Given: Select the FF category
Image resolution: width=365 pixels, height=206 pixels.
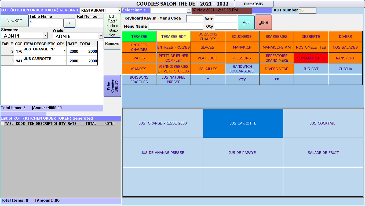Looking at the screenshot, I should [276, 79].
